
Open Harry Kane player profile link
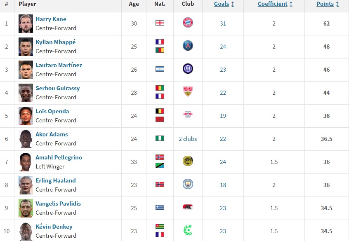[x=51, y=19]
